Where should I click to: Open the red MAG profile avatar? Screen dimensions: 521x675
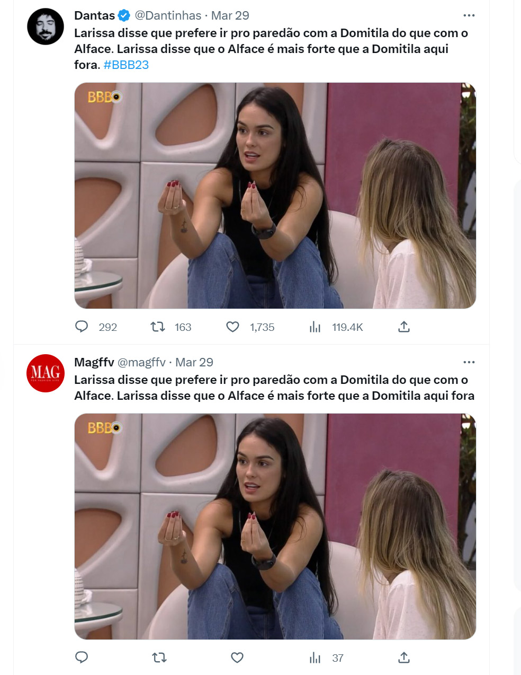[x=46, y=373]
